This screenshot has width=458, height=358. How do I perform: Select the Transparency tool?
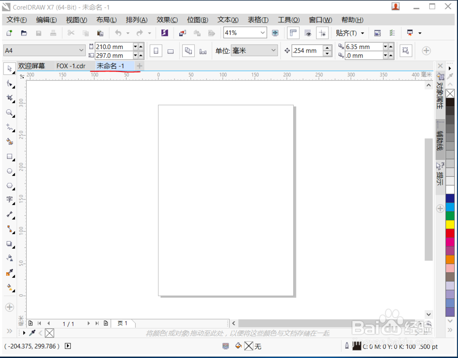click(x=10, y=258)
